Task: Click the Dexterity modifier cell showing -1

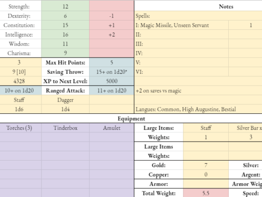Action: 112,16
